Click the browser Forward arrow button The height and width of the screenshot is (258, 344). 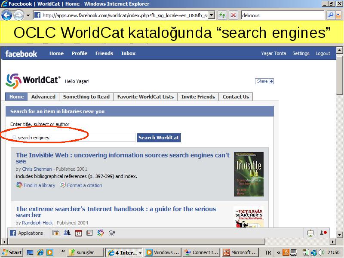click(x=18, y=15)
